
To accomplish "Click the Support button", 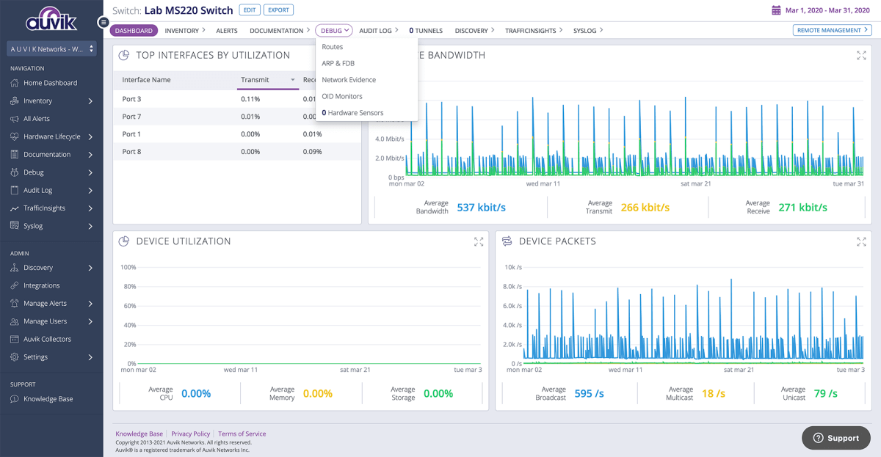I will pyautogui.click(x=836, y=438).
